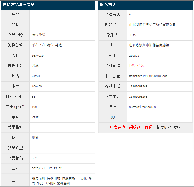Image resolution: width=194 pixels, height=187 pixels.
Task: Click the supplier company name 山东省阳信县信王纺织有限公司
Action: pos(152,25)
